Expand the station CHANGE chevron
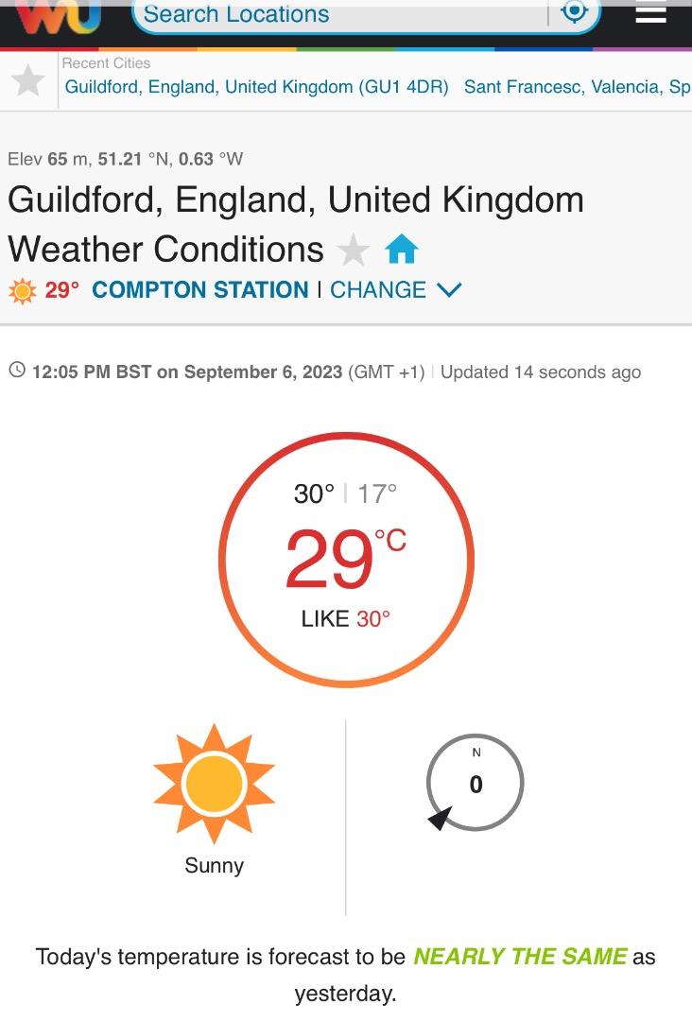 click(450, 290)
